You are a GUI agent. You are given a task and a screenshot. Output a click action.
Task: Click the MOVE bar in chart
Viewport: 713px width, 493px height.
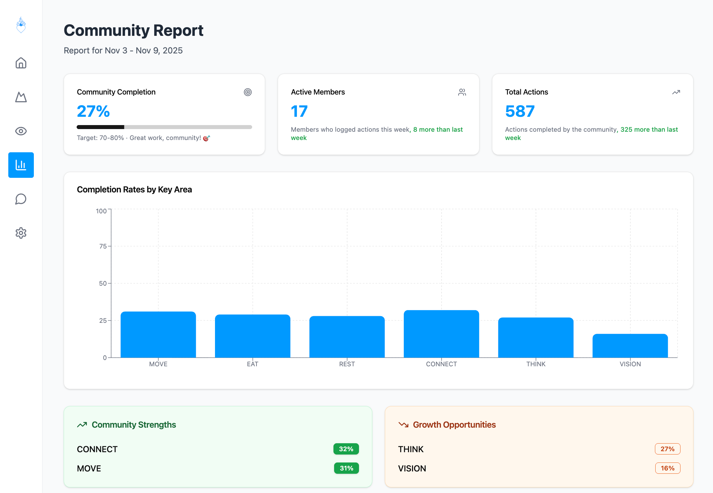(x=158, y=335)
